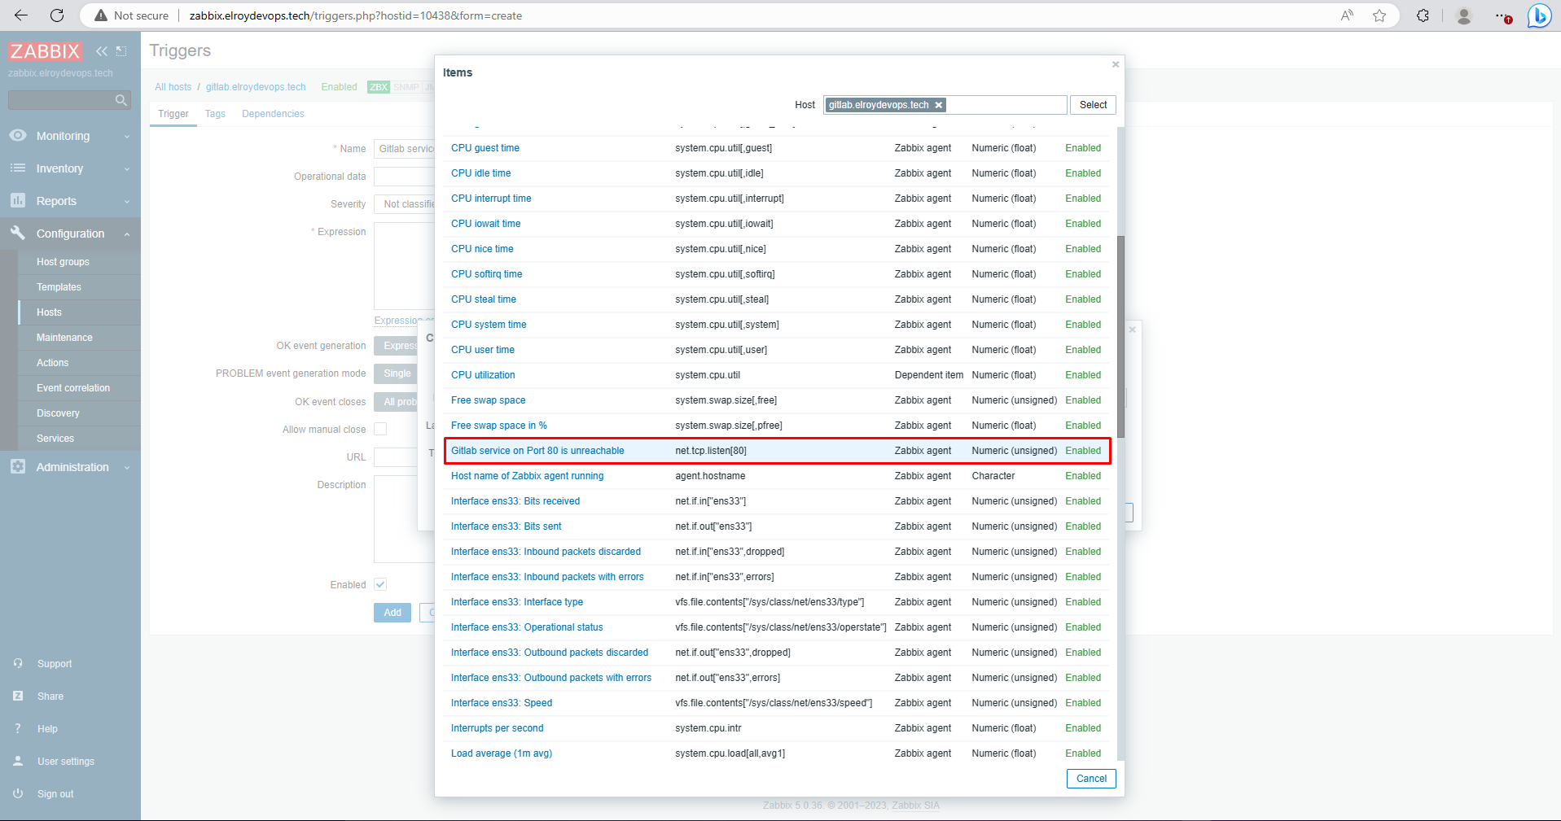This screenshot has height=821, width=1561.
Task: Reload the page with refresh icon
Action: pyautogui.click(x=57, y=15)
